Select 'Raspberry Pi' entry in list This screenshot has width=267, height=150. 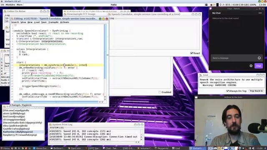(x=23, y=135)
